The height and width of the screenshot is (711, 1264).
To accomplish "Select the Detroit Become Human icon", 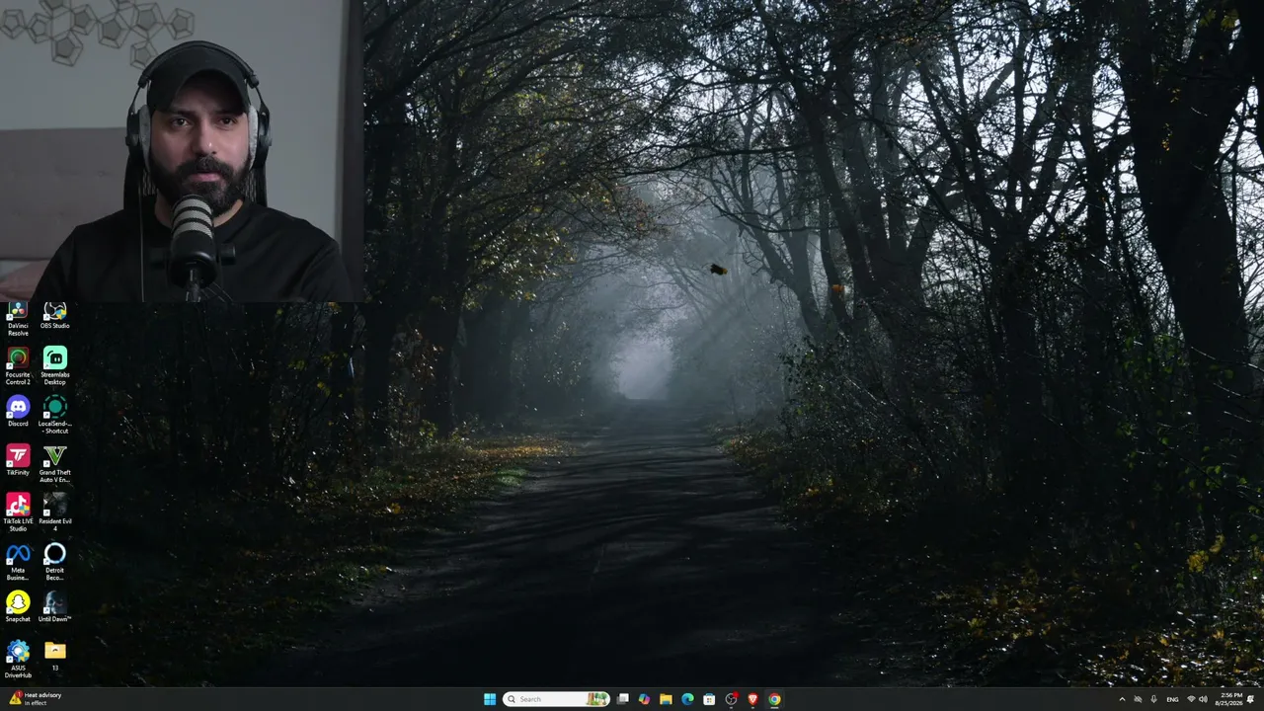I will 55,563.
